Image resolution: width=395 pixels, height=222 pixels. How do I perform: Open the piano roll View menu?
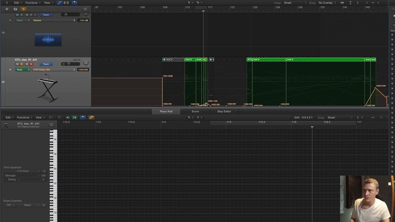(x=40, y=118)
